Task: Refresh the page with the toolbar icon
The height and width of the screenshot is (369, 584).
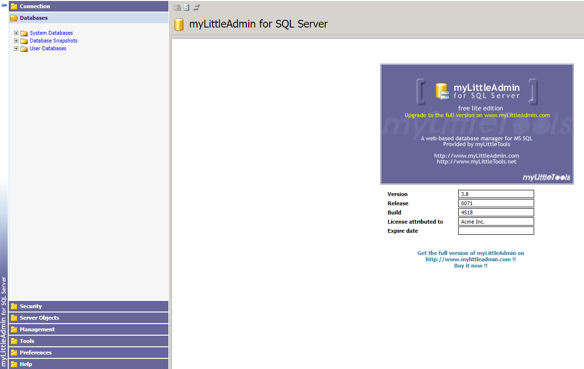Action: pyautogui.click(x=187, y=7)
